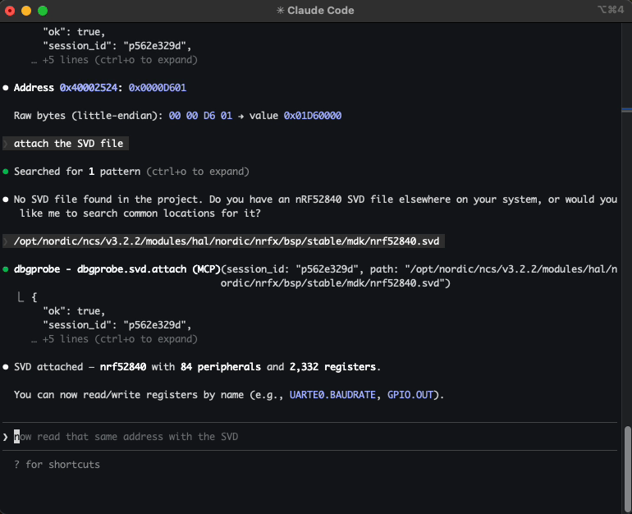The image size is (632, 514).
Task: Click white bullet beside 'No SVD file found'
Action: click(x=6, y=200)
